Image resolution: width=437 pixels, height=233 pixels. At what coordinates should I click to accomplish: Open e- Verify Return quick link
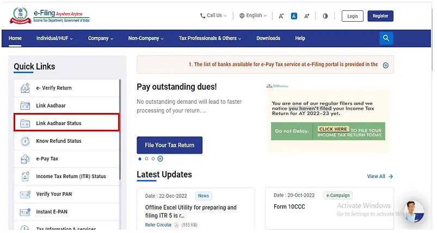67,88
